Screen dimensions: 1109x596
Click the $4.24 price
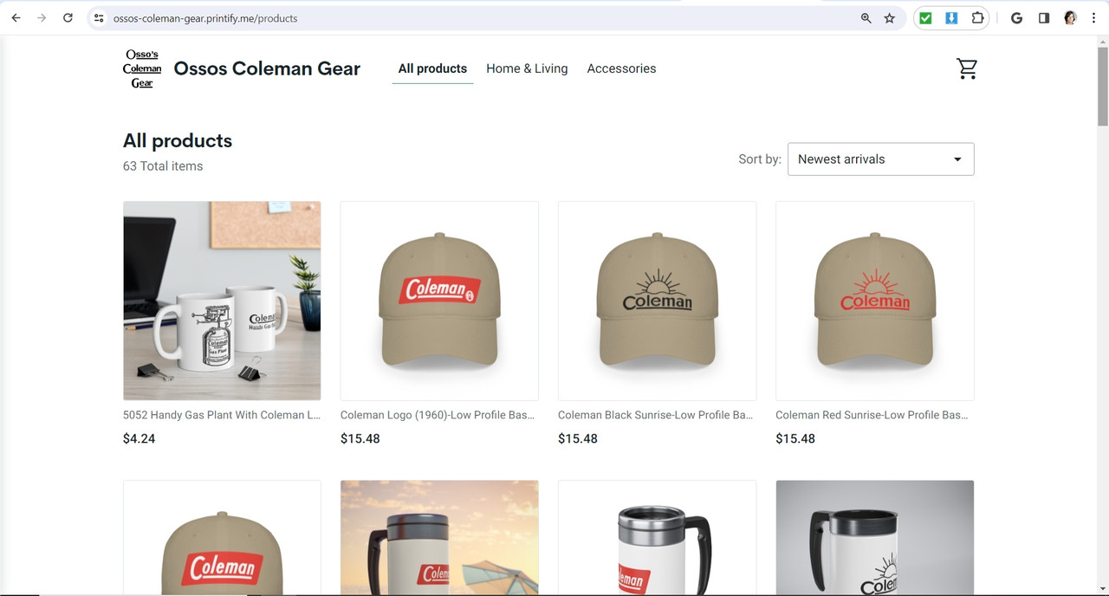click(139, 438)
